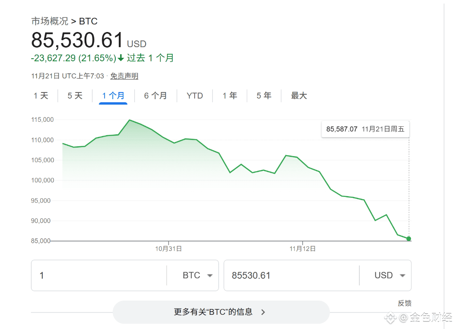Show the YTD chart range
Image resolution: width=456 pixels, height=329 pixels.
pyautogui.click(x=195, y=96)
